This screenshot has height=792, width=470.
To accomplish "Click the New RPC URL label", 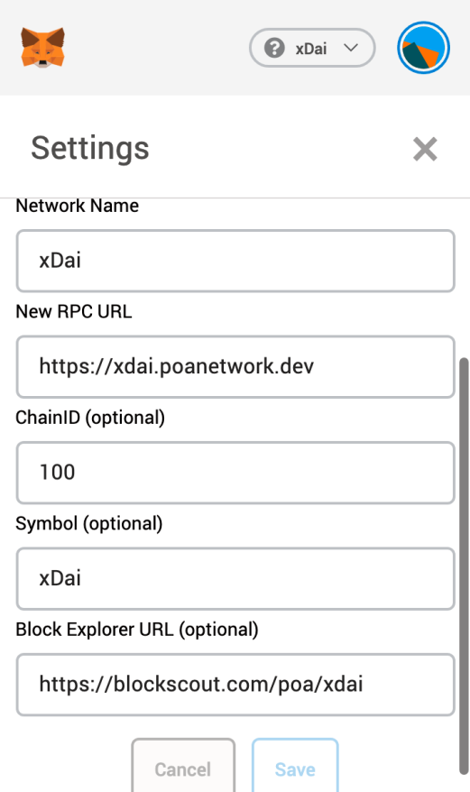I will pos(74,311).
